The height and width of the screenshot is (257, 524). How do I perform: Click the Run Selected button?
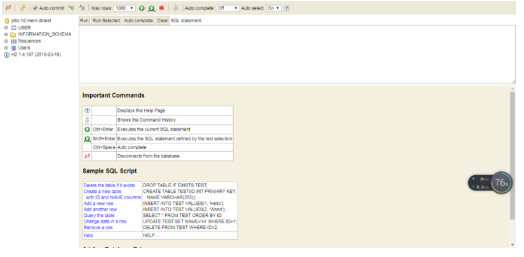coord(106,21)
